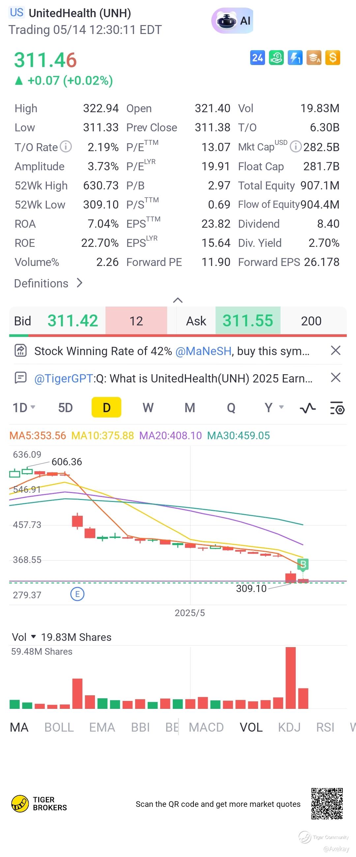The width and height of the screenshot is (356, 857).
Task: Select the BOLL indicator tab
Action: (59, 727)
